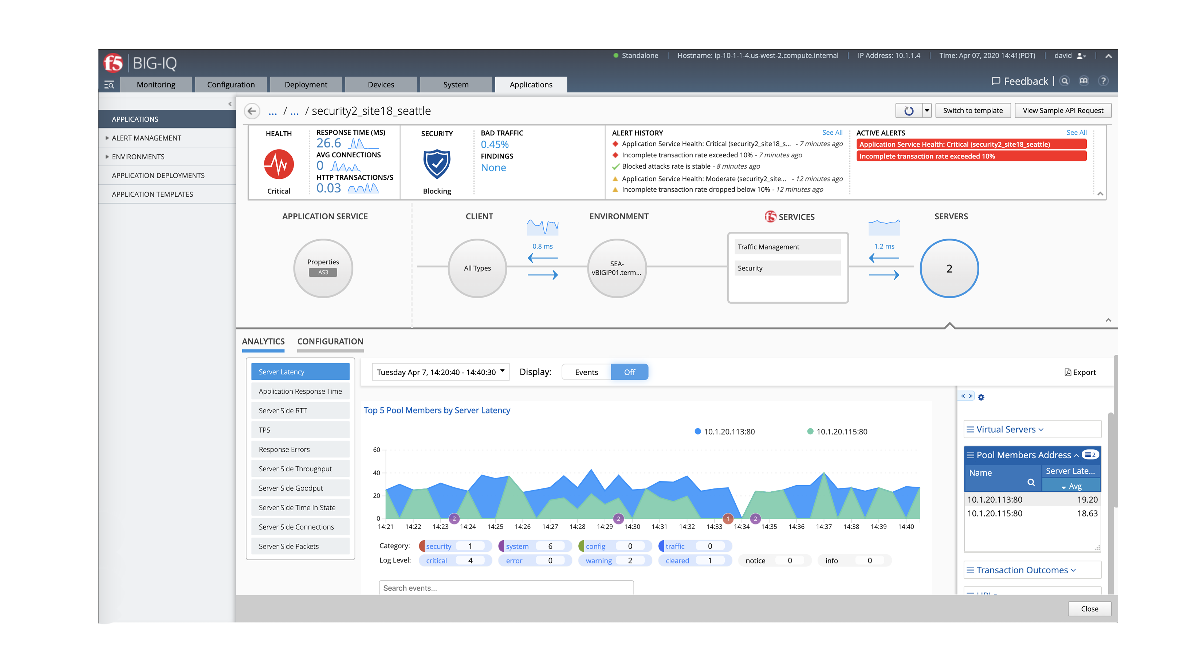This screenshot has width=1188, height=668.
Task: Open the global search magnifier icon
Action: coord(1065,81)
